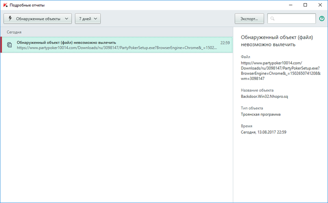Click the "Экспорт..." button
Viewport: 328px width, 203px height.
(249, 19)
